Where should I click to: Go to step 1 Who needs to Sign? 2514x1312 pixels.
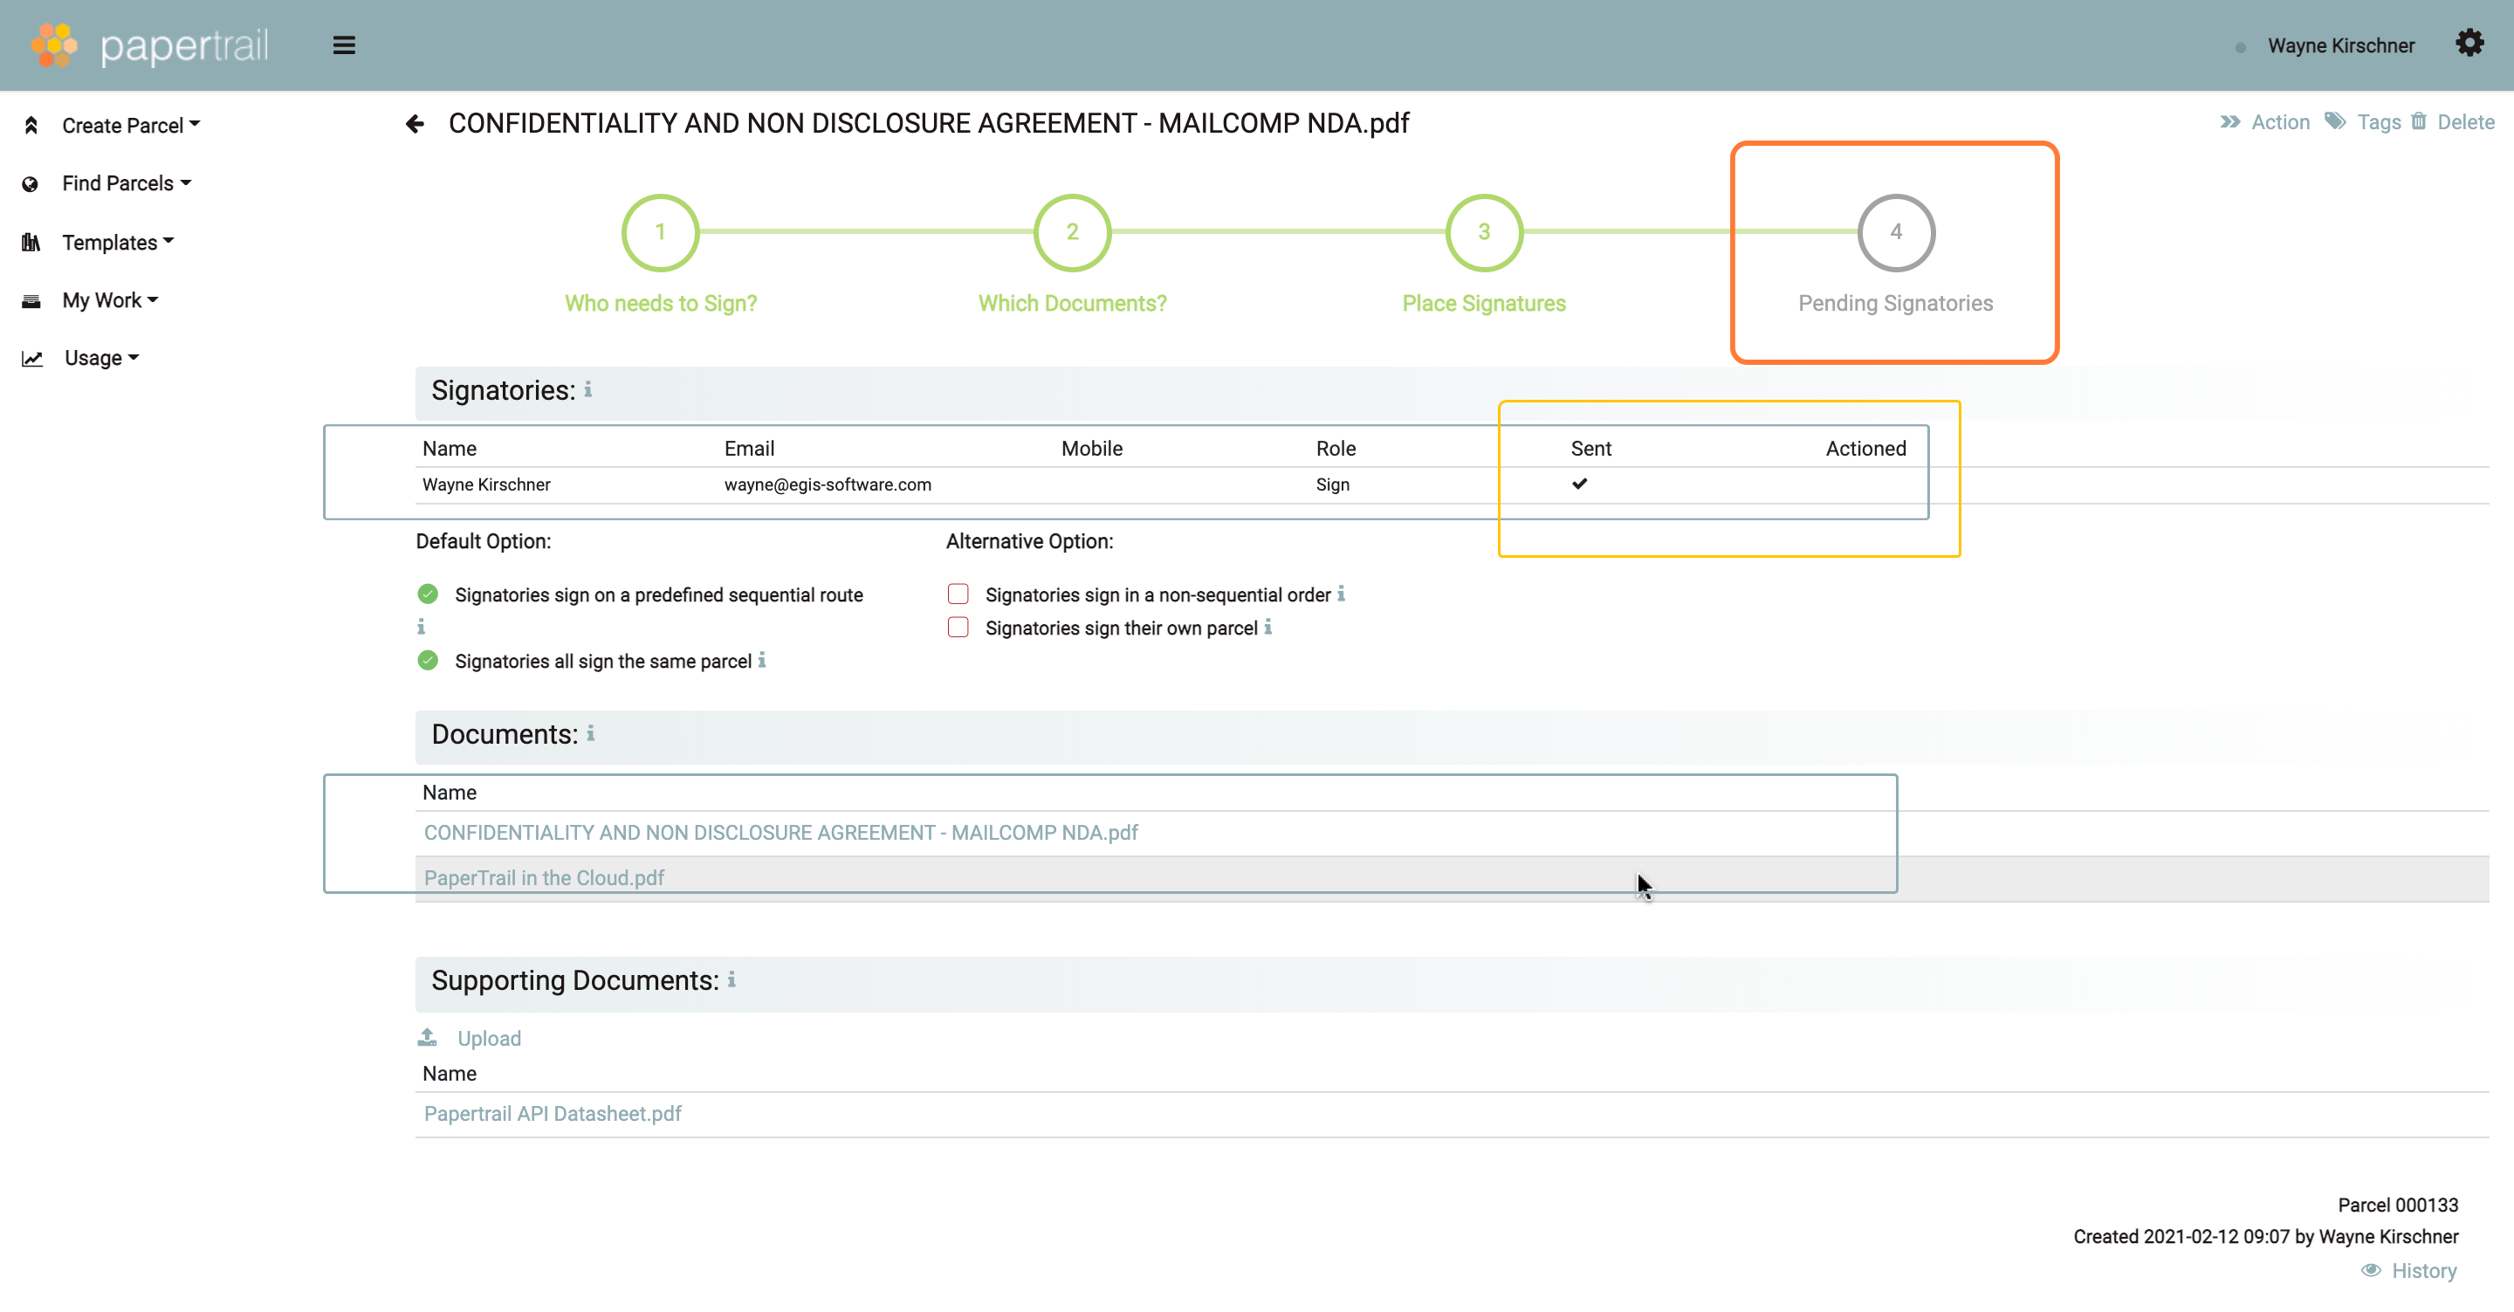(x=661, y=232)
